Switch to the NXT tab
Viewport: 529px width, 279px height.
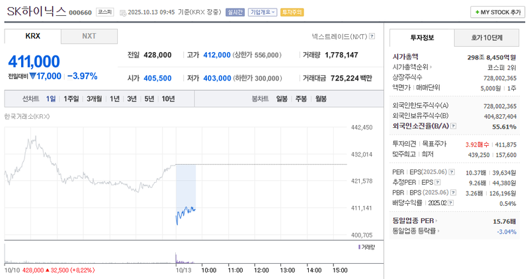pos(89,36)
